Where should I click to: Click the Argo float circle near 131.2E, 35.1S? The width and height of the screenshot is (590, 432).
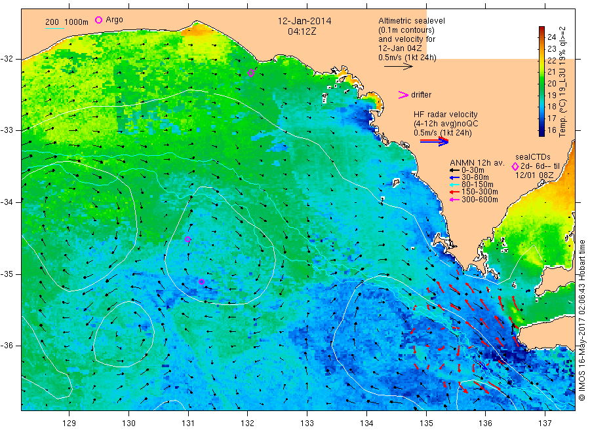[x=201, y=281]
